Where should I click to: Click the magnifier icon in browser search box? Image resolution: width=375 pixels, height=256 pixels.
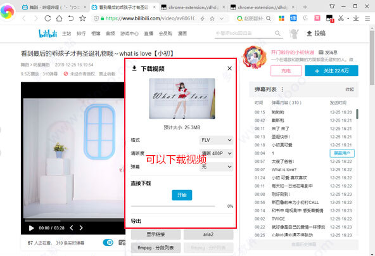pos(269,18)
